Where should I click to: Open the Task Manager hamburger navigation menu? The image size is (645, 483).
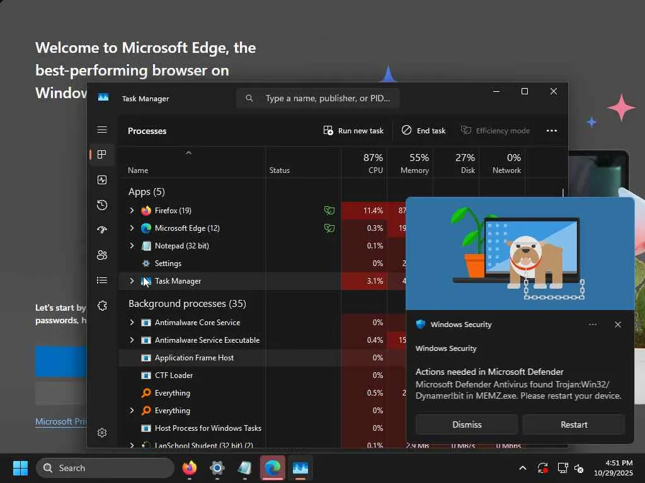102,130
